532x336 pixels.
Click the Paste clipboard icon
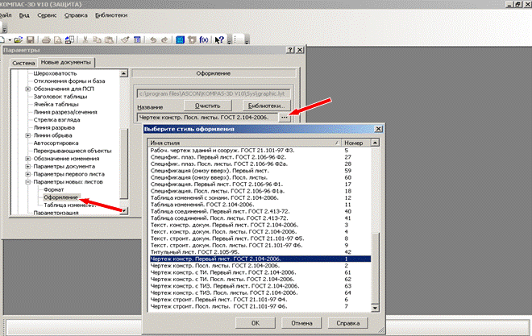click(109, 40)
